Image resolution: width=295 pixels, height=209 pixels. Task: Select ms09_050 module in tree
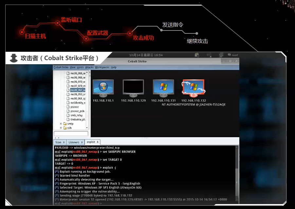pyautogui.click(x=78, y=94)
